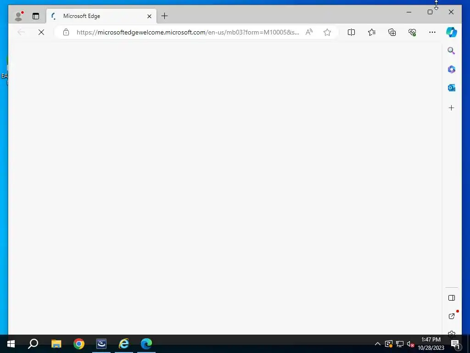Show hidden system tray icons

378,344
